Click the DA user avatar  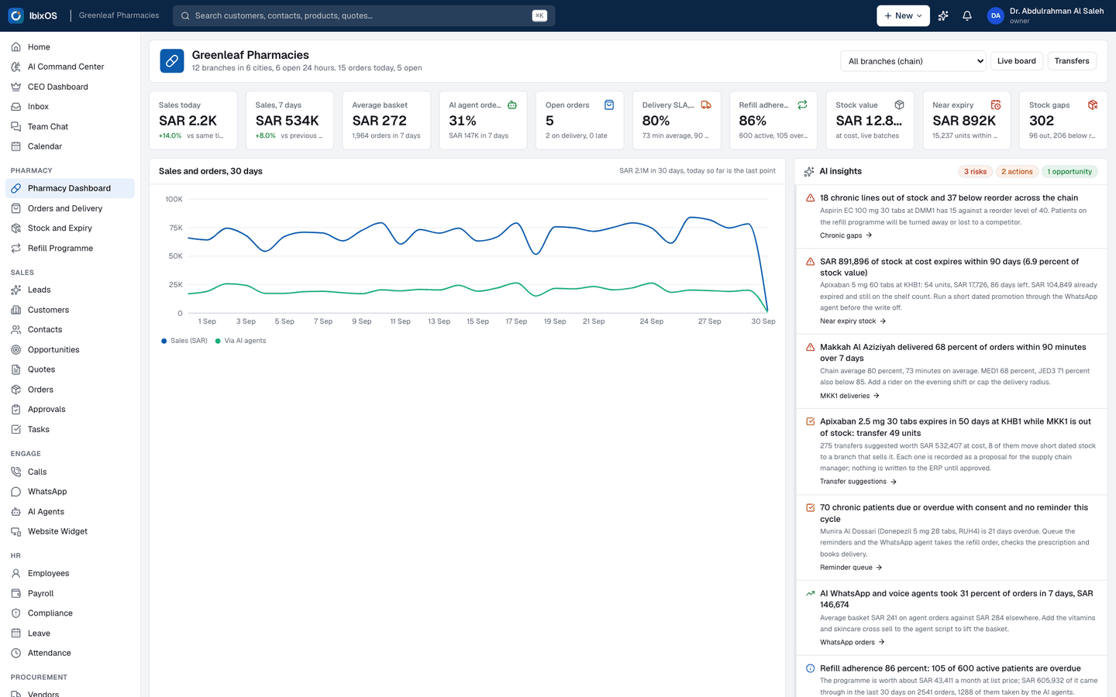[x=996, y=15]
